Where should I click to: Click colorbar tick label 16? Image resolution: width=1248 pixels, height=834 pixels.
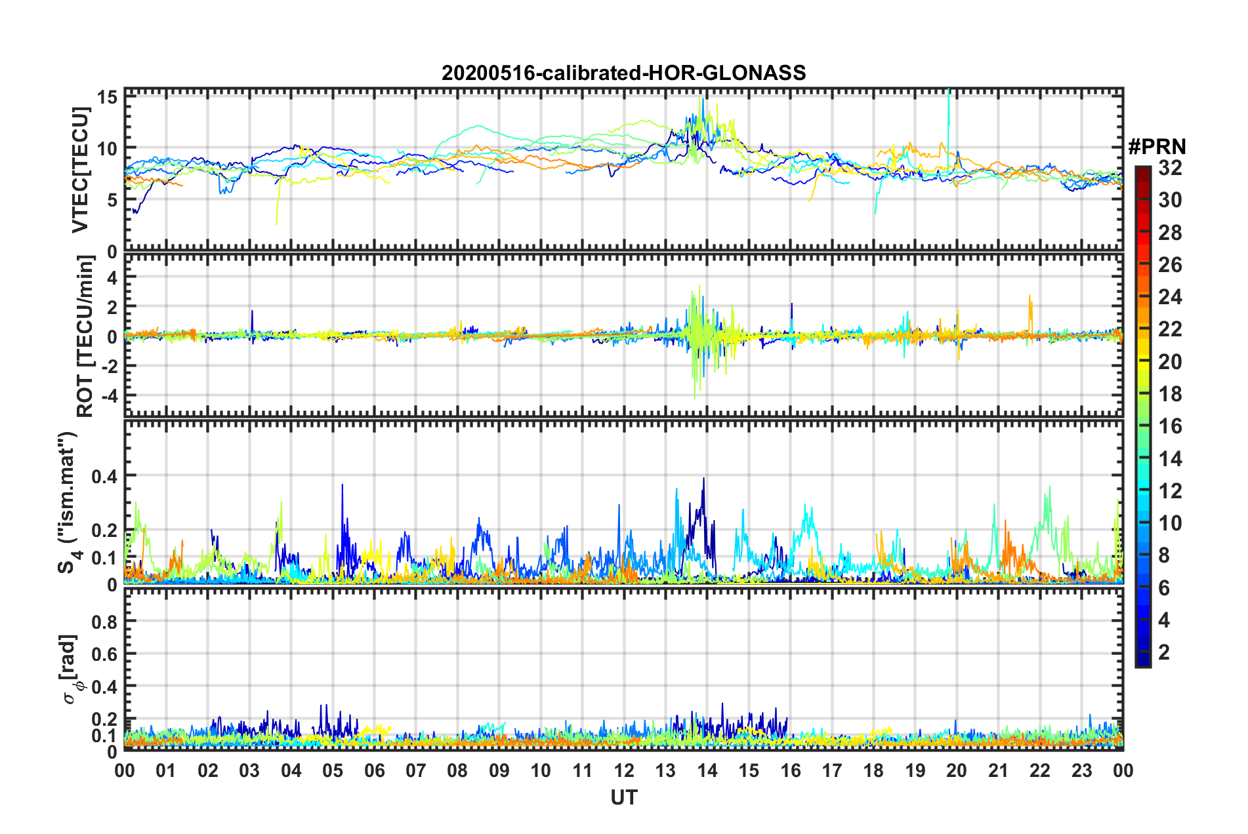click(x=1170, y=426)
